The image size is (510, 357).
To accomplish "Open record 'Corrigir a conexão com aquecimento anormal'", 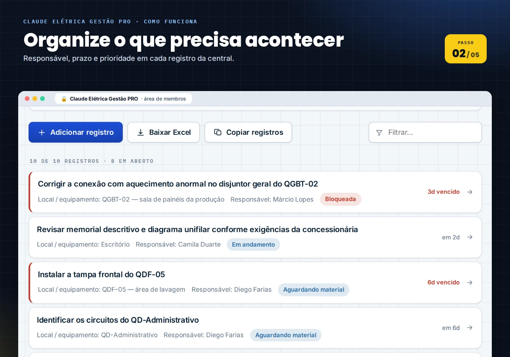I will pos(255,192).
